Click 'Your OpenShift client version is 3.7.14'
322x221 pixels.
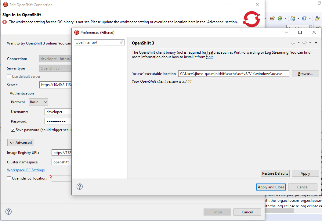(x=162, y=81)
